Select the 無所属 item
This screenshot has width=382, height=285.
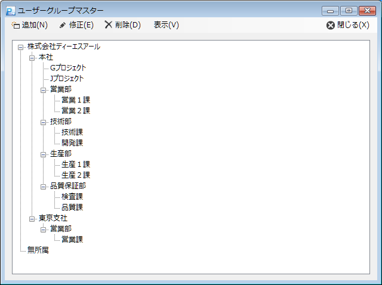[x=38, y=250]
